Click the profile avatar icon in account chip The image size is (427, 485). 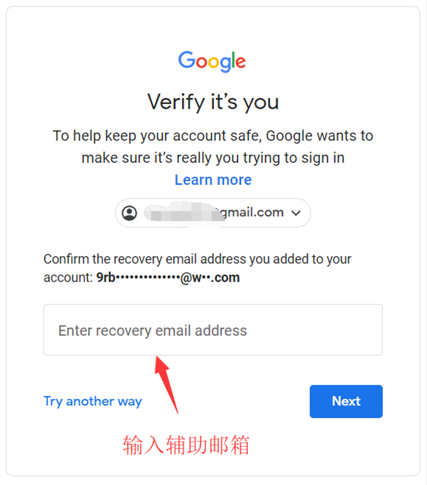click(129, 213)
